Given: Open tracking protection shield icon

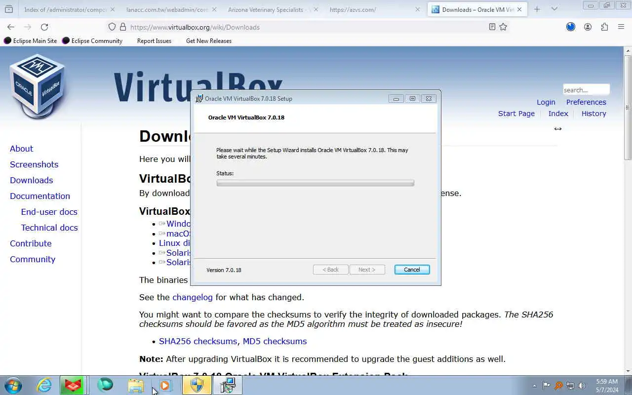Looking at the screenshot, I should (112, 27).
